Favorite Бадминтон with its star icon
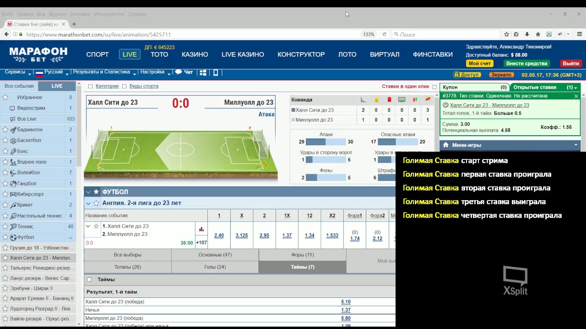This screenshot has width=586, height=329. point(5,130)
